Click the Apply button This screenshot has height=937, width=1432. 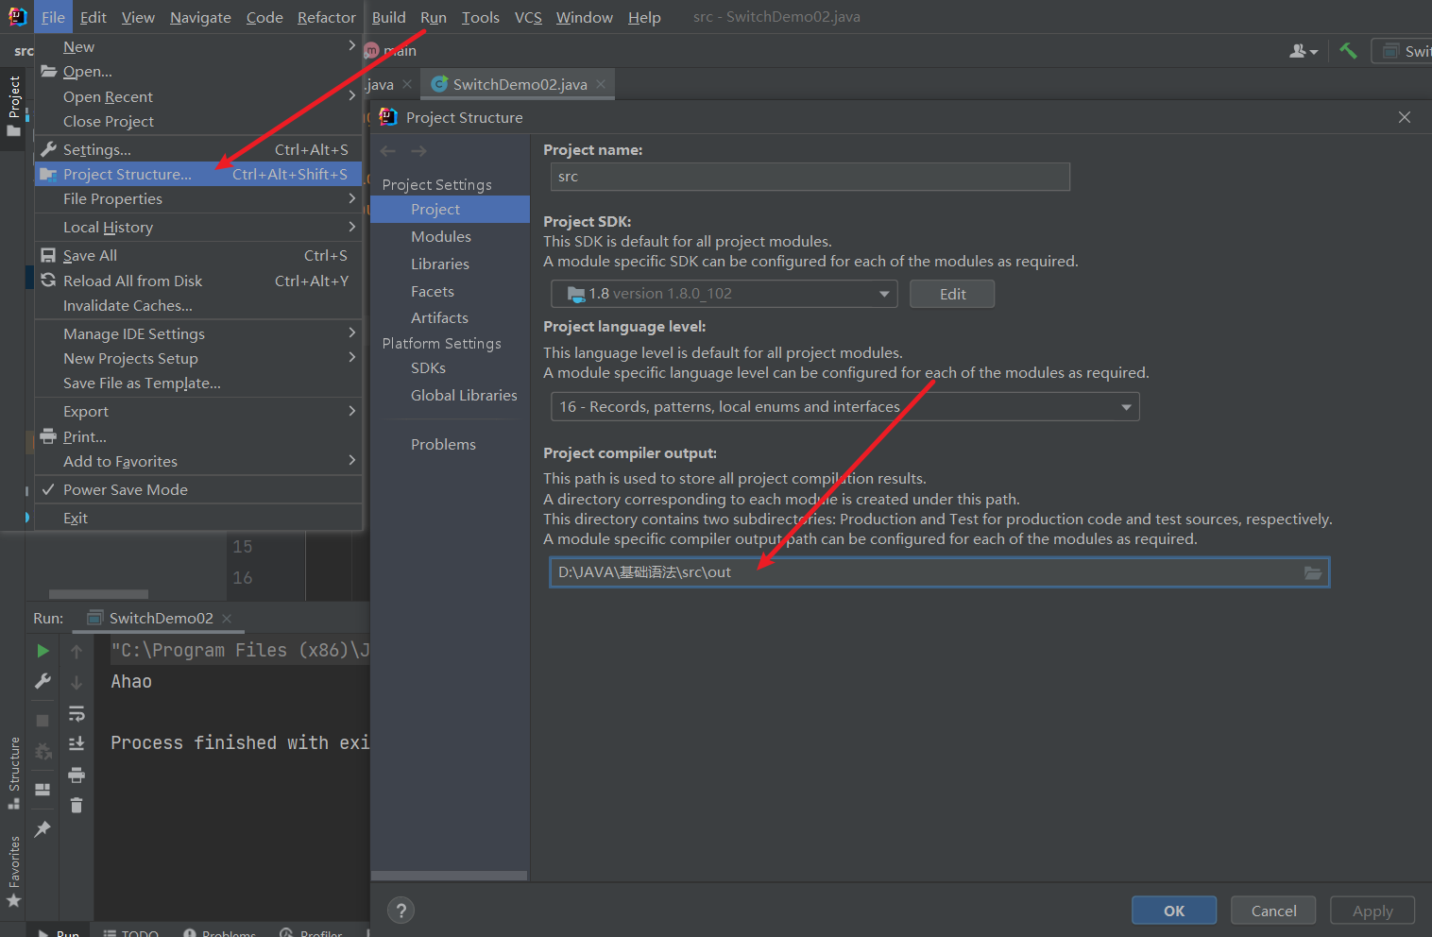click(x=1372, y=911)
